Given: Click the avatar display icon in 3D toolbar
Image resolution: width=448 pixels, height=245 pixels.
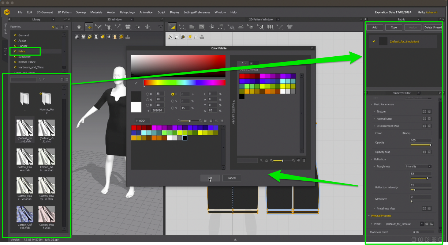Looking at the screenshot, I should pos(96,37).
